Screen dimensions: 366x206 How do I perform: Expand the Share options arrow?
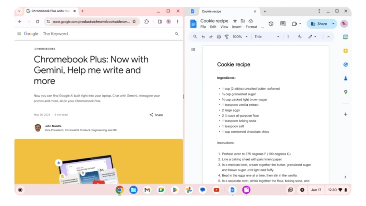333,24
